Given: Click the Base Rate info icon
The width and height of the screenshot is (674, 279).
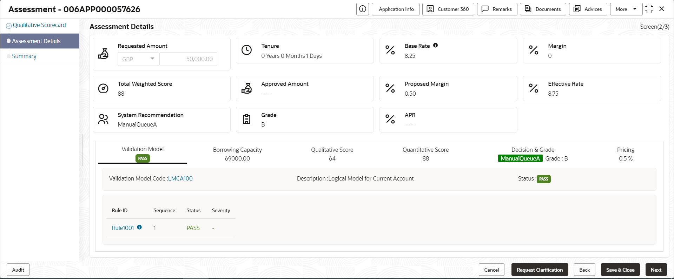Looking at the screenshot, I should tap(435, 46).
